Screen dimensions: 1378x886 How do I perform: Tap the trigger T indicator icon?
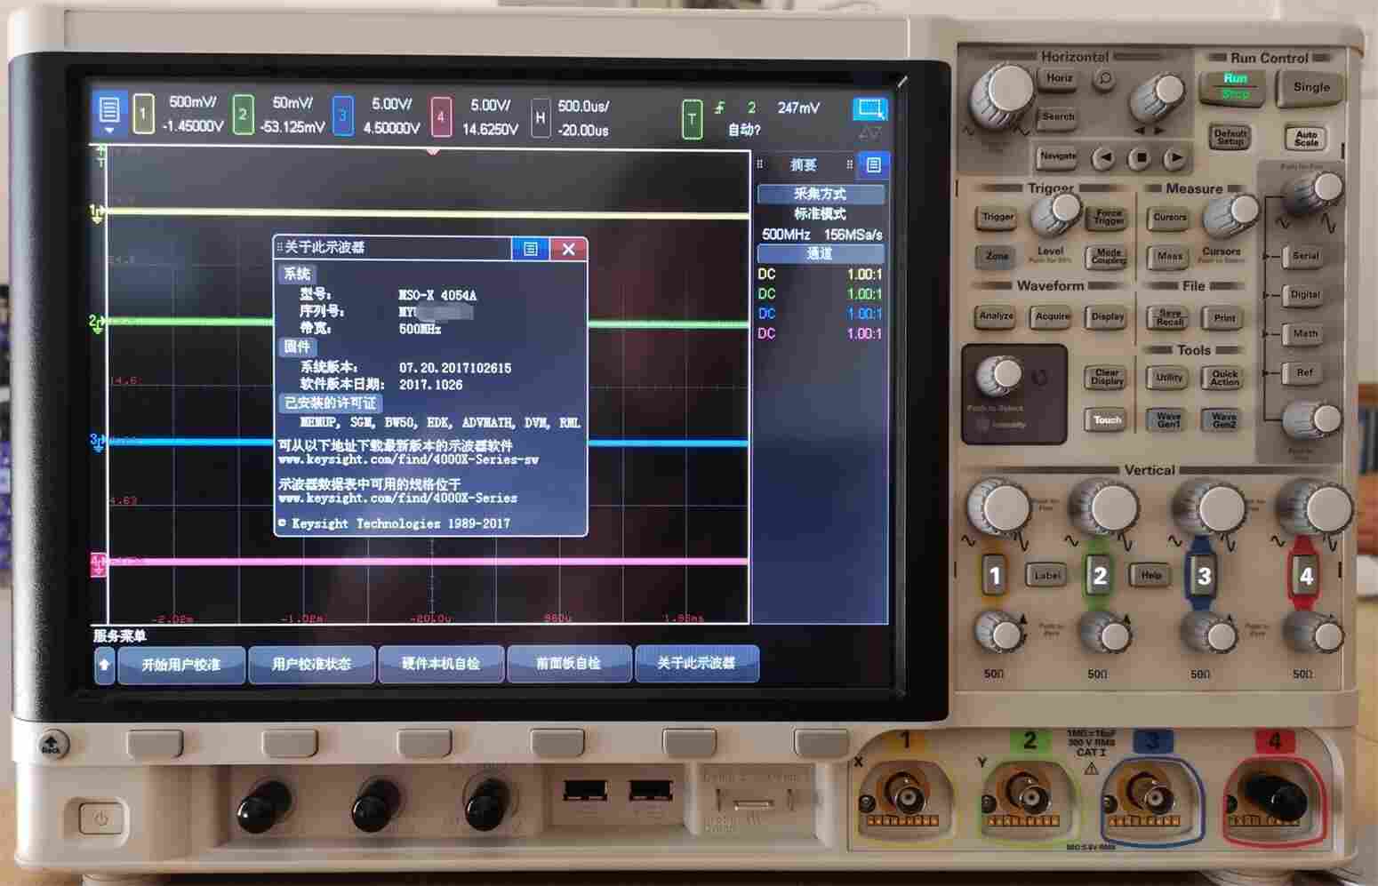[692, 120]
